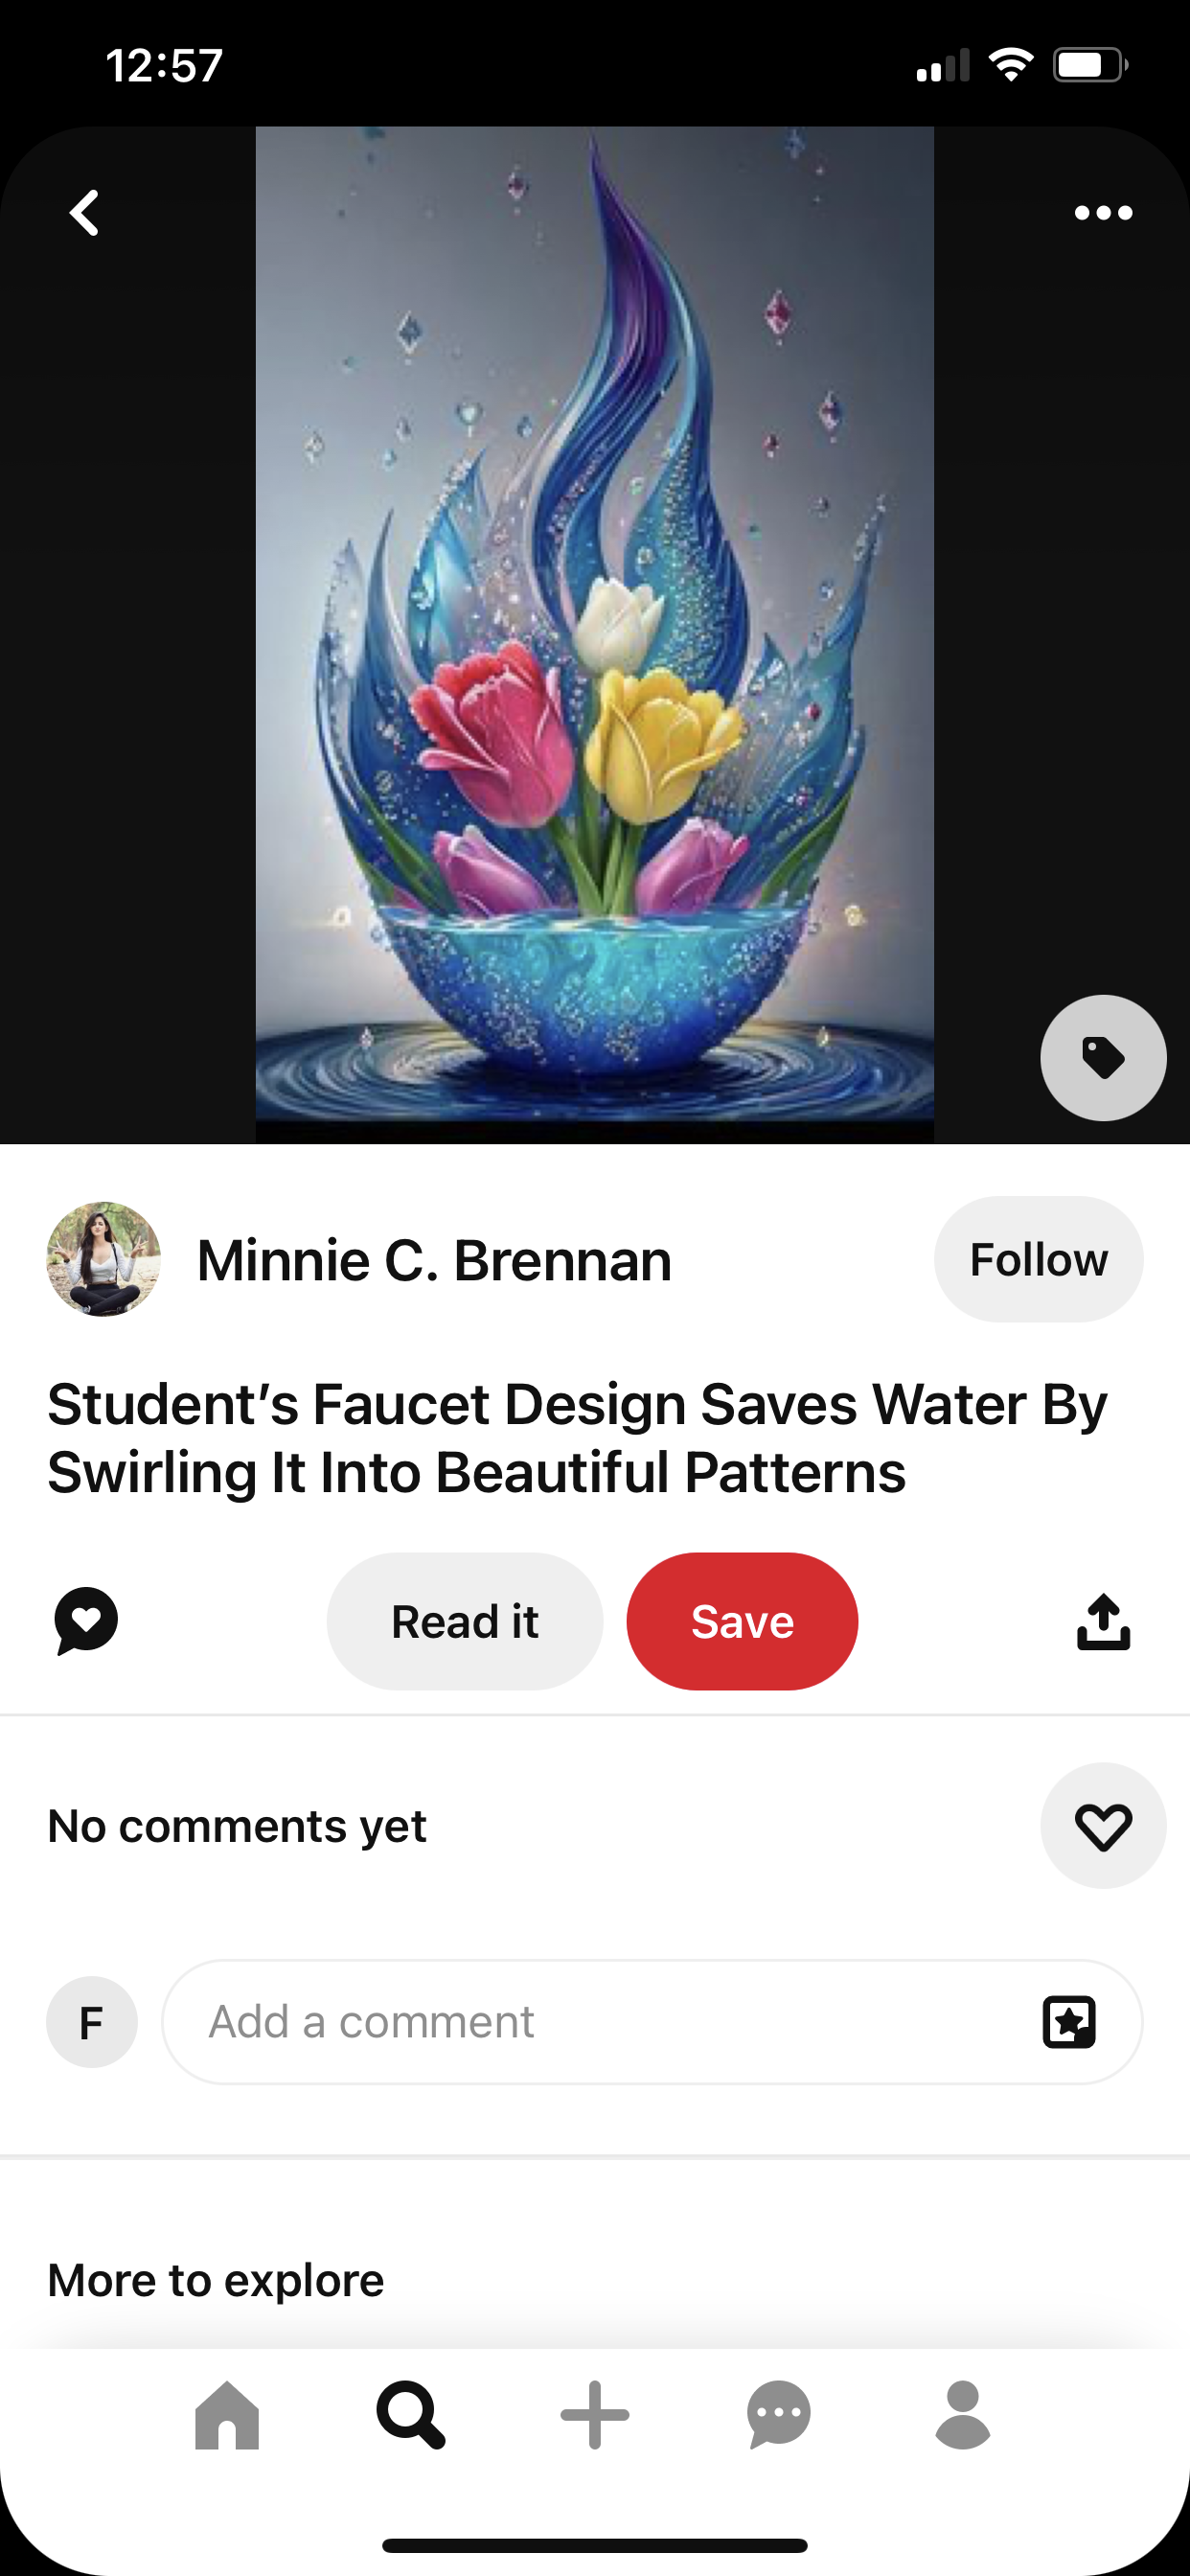
Task: Tap the heart speech bubble reaction icon
Action: [x=86, y=1620]
